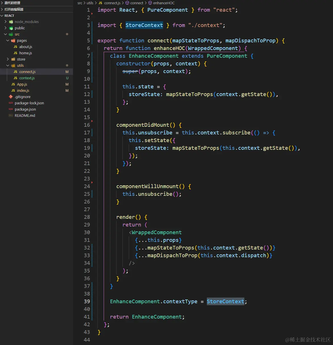Click PureComponent in the import on line 1
The image size is (333, 345).
pos(168,10)
